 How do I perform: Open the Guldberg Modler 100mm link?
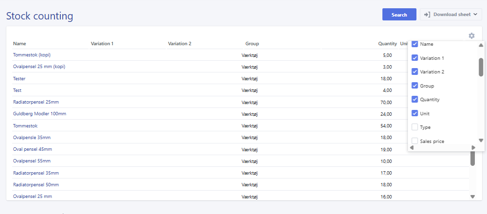[x=39, y=114]
